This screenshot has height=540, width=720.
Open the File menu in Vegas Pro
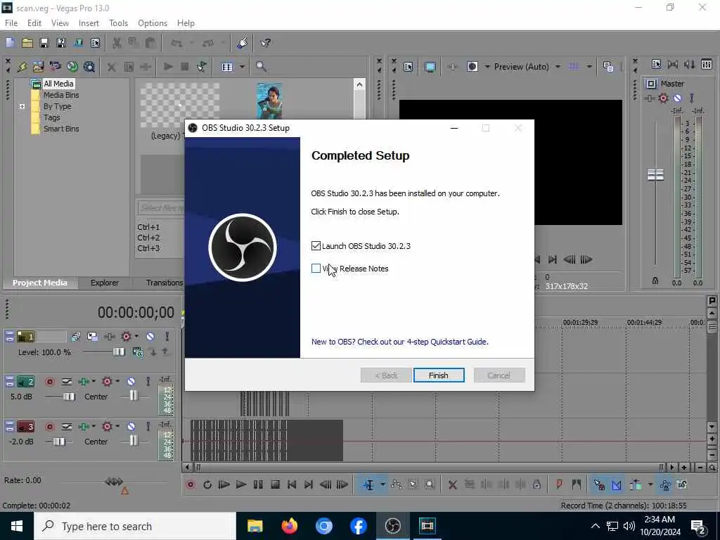11,23
